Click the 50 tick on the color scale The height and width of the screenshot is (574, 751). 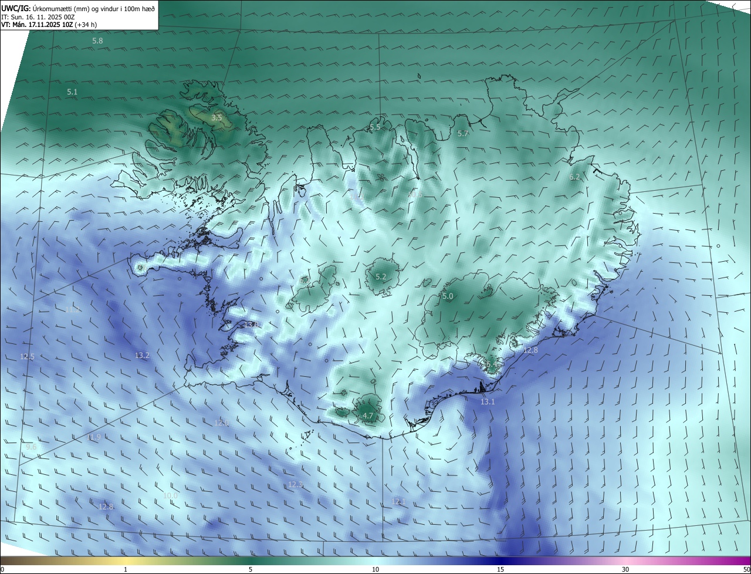[x=746, y=569]
